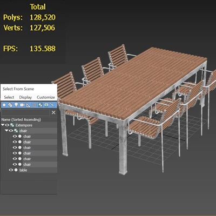This screenshot has height=216, width=216.
Task: Open the Customize menu
Action: coord(46,97)
